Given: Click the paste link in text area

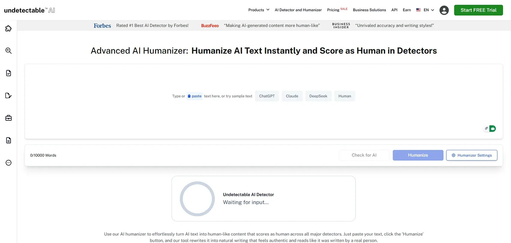Looking at the screenshot, I should (x=194, y=96).
